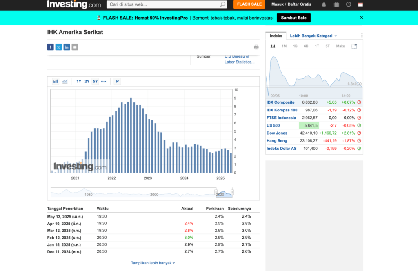Click the right handle of chart range slider

pos(232,192)
